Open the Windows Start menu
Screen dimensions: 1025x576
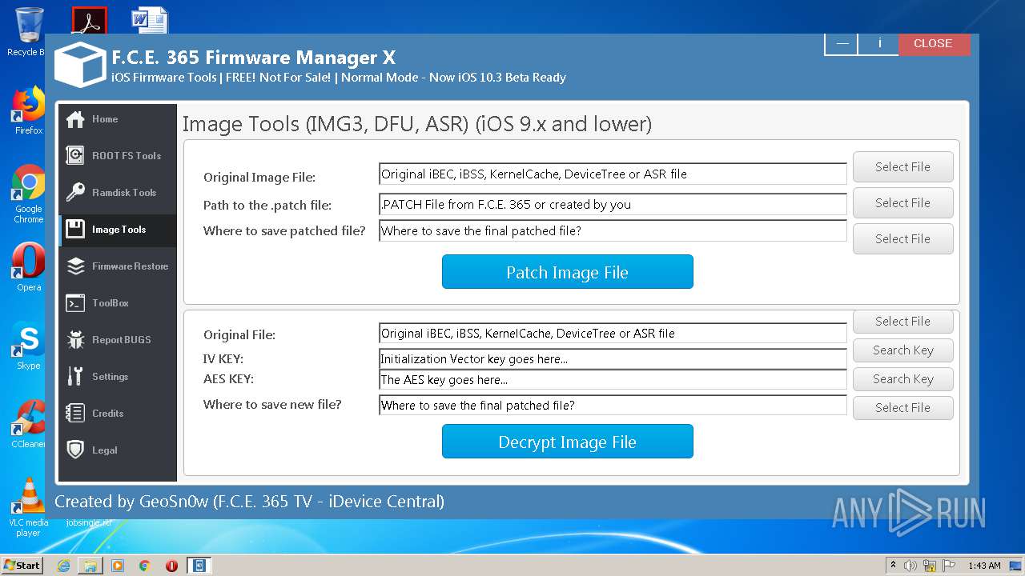(x=22, y=566)
